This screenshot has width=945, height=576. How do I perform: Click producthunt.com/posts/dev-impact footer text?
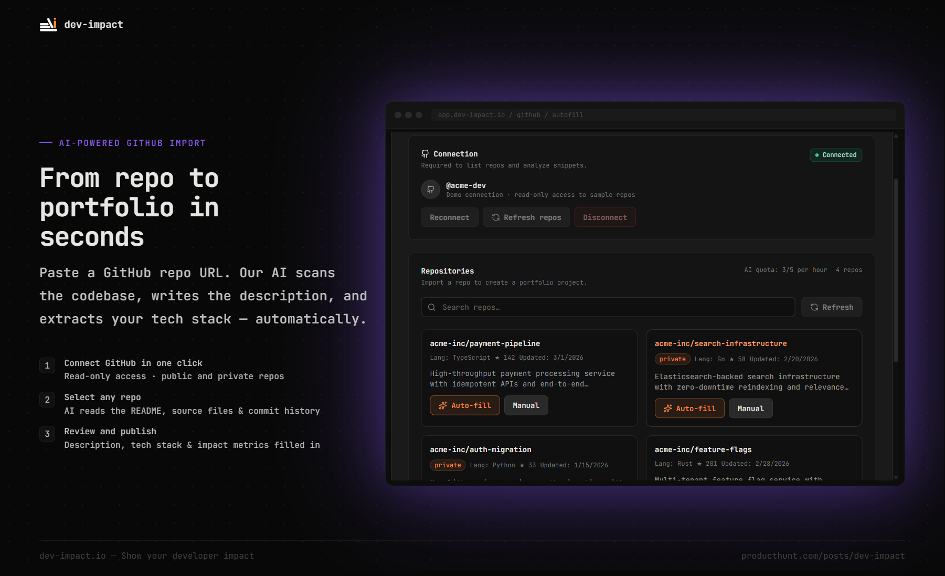tap(823, 556)
